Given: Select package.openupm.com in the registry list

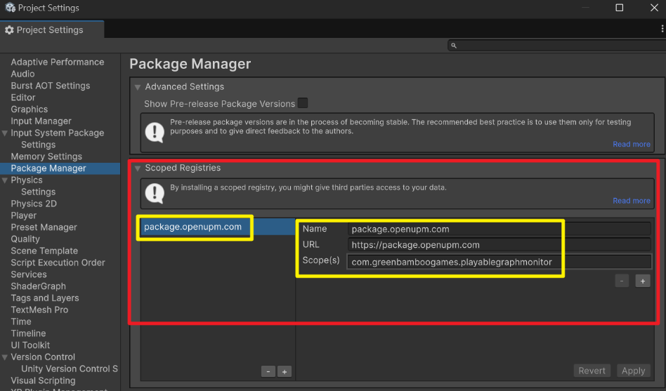Looking at the screenshot, I should pyautogui.click(x=218, y=227).
